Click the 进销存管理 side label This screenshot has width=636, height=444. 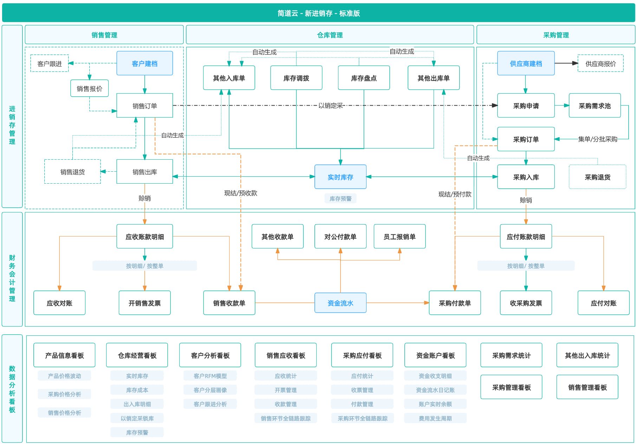[x=12, y=116]
